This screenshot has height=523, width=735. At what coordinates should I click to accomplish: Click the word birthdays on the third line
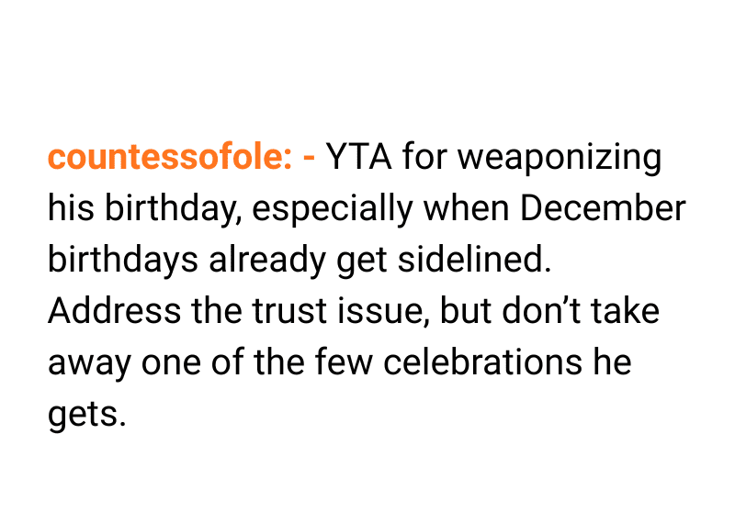click(x=122, y=261)
